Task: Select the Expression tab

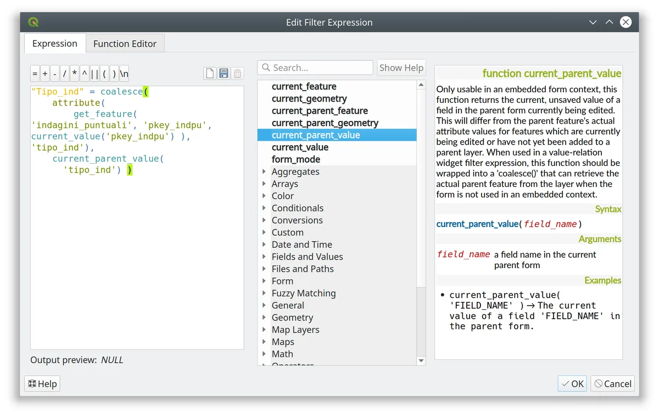Action: point(54,43)
